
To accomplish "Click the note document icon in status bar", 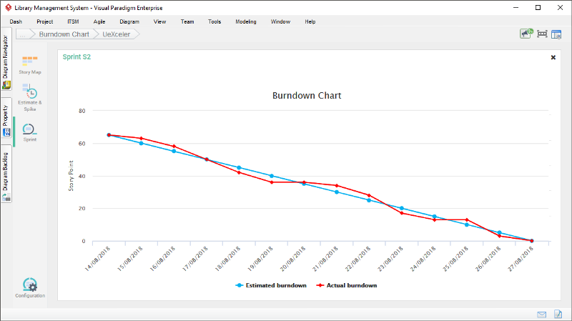I will tap(558, 315).
